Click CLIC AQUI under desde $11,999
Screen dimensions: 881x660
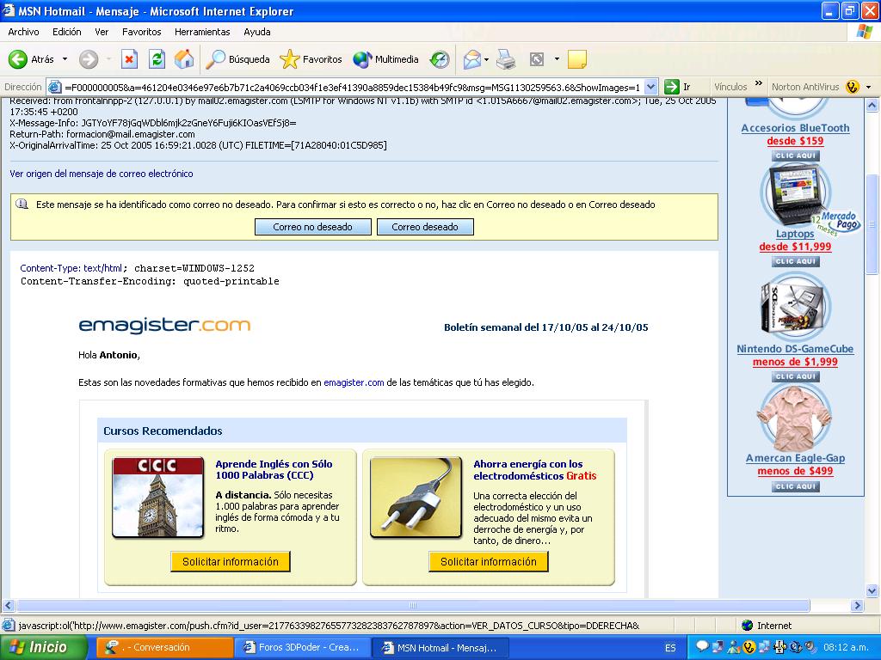(x=795, y=261)
